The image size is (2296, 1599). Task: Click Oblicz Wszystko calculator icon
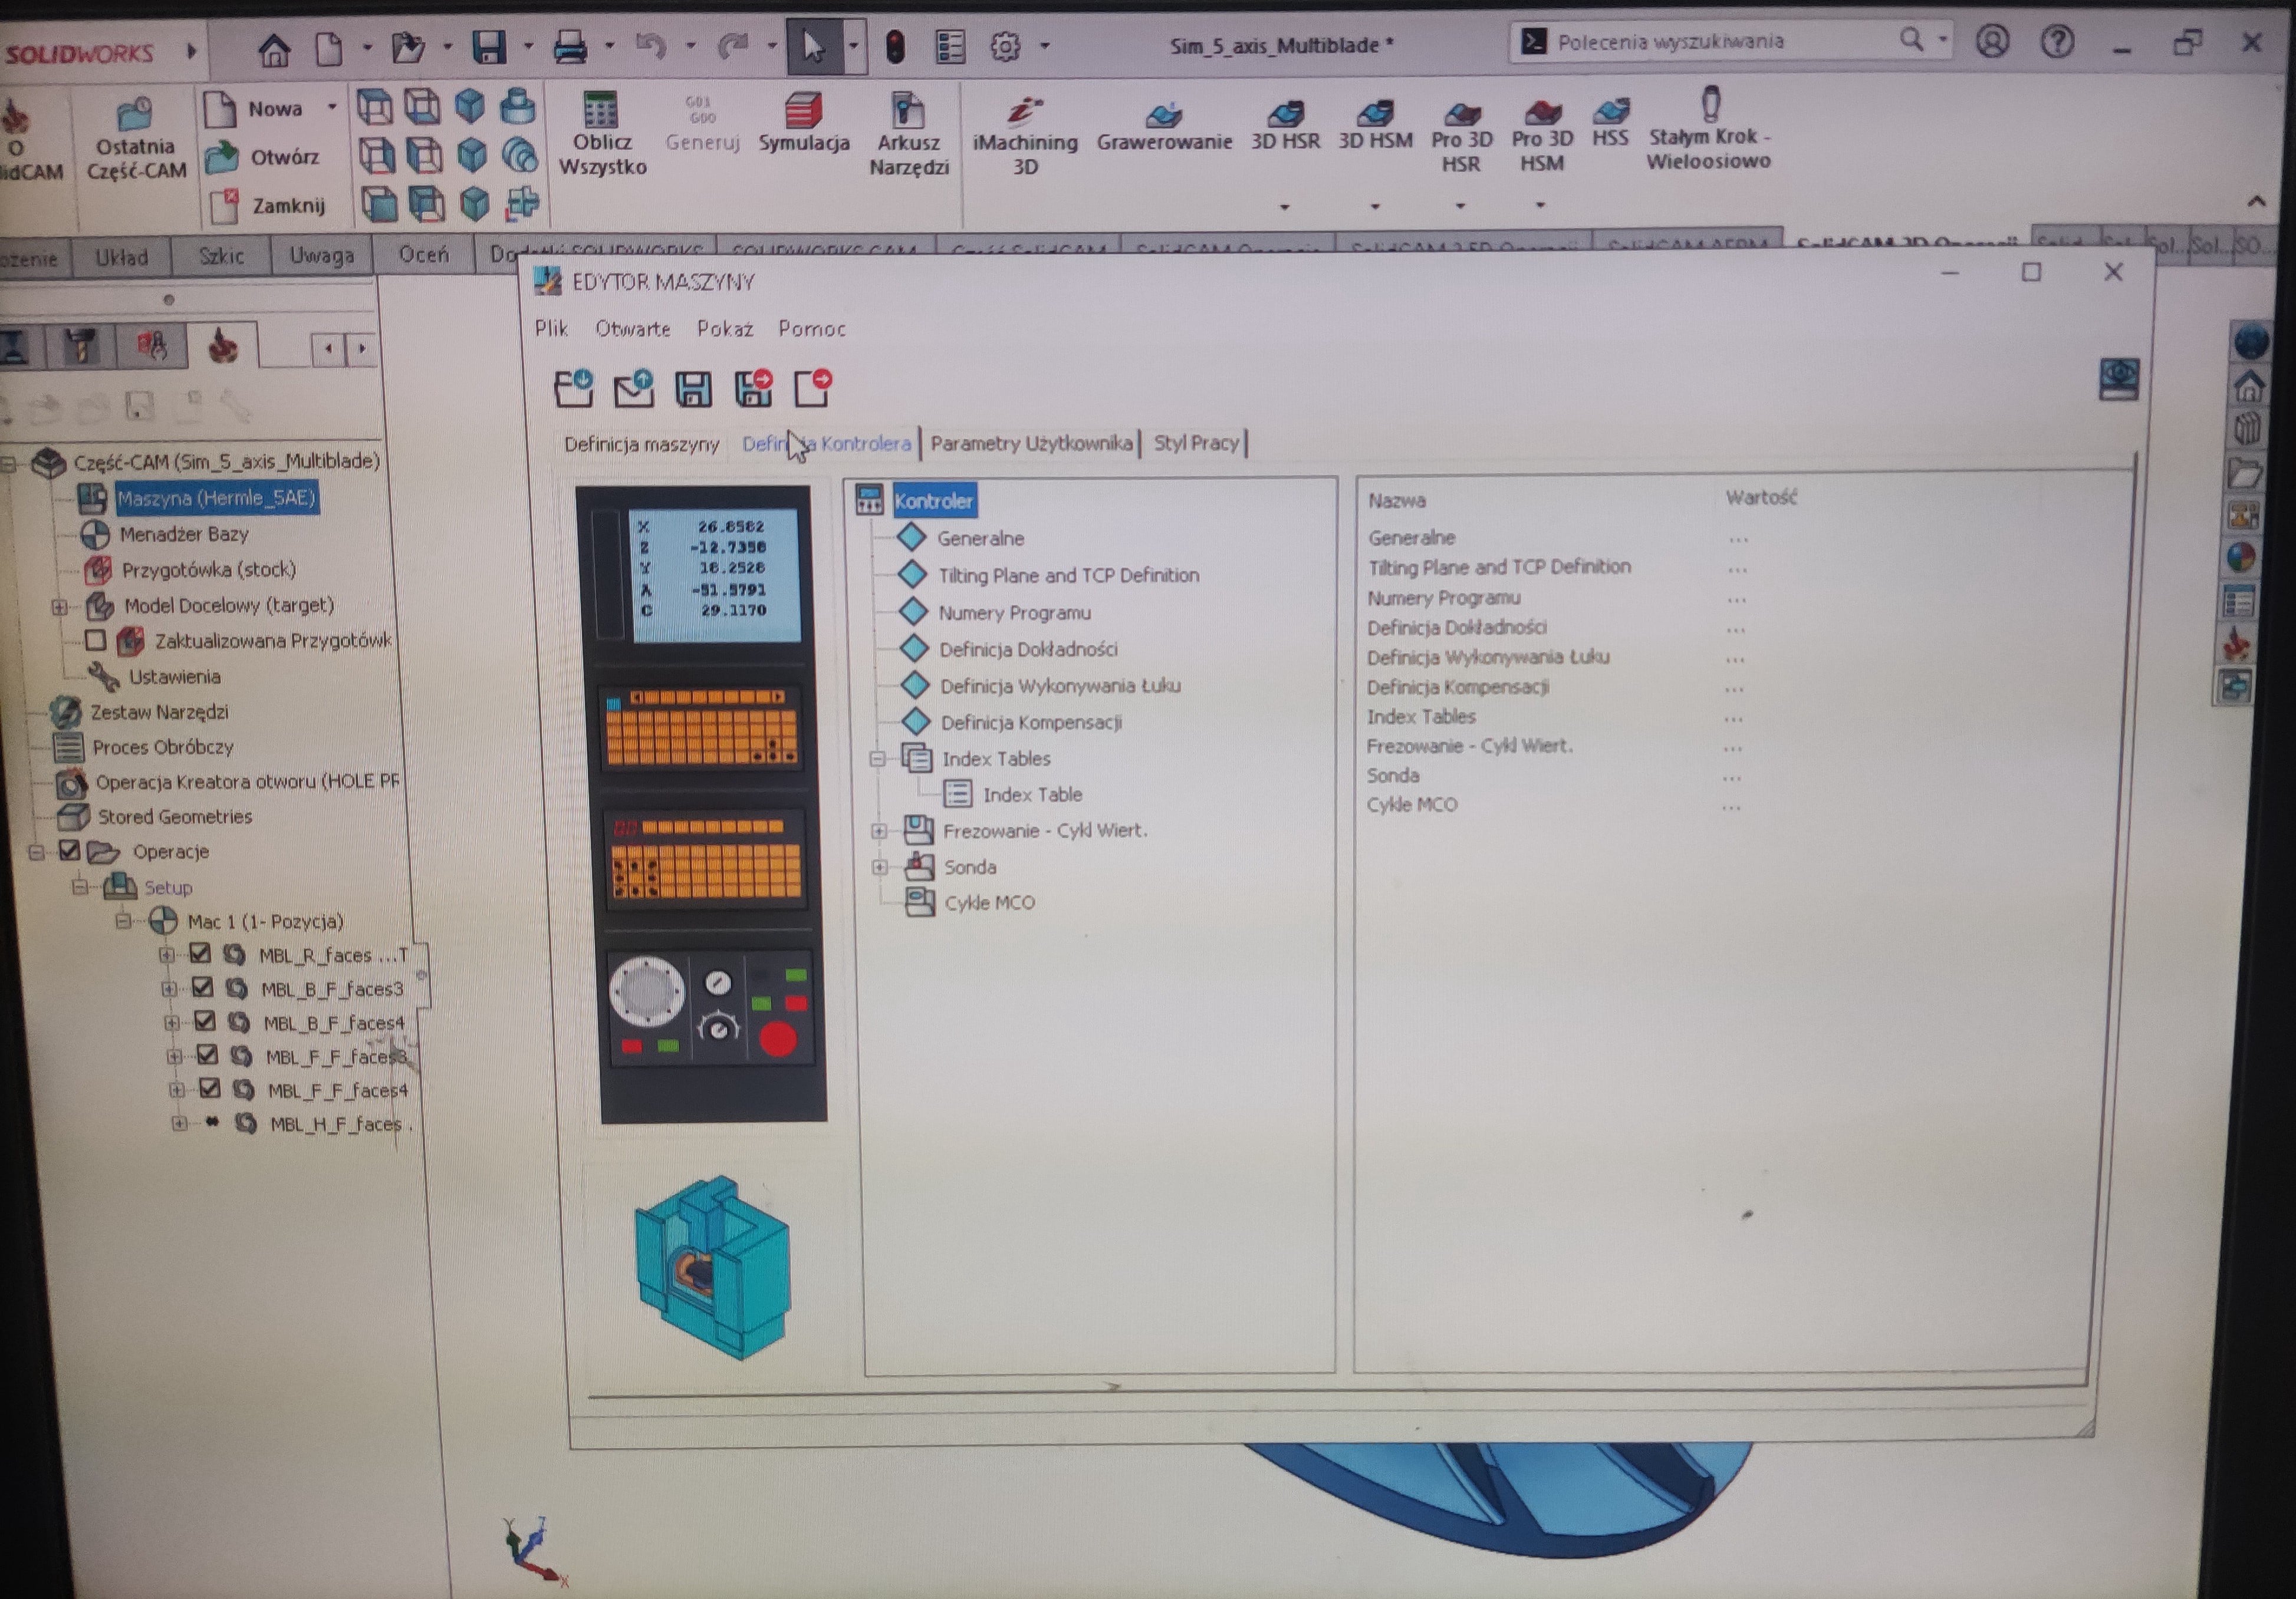(601, 110)
